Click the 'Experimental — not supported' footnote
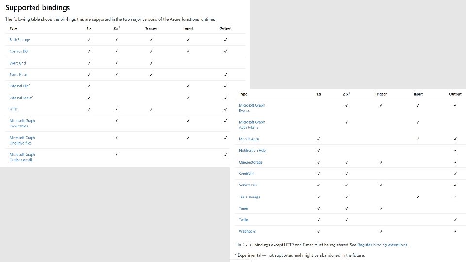 300,255
